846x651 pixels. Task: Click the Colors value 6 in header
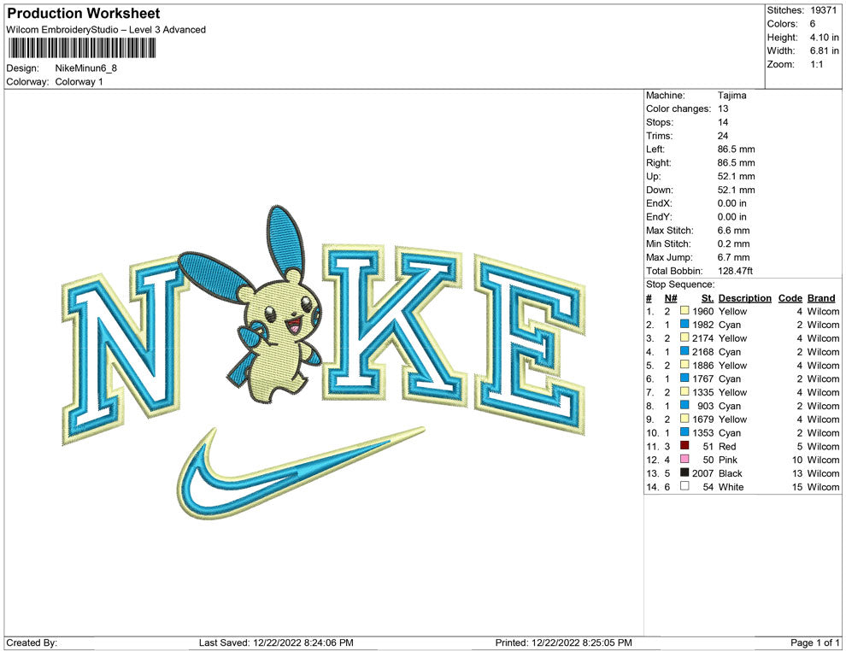tap(813, 24)
